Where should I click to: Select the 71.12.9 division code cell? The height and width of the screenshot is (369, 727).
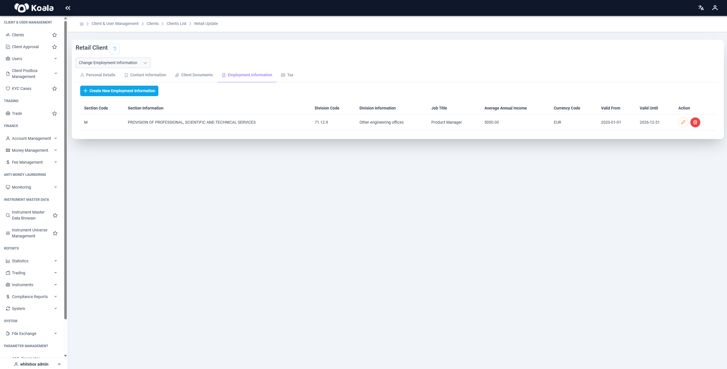321,122
